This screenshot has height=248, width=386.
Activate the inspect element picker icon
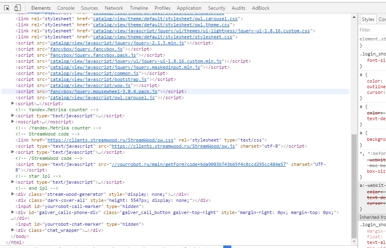6,8
